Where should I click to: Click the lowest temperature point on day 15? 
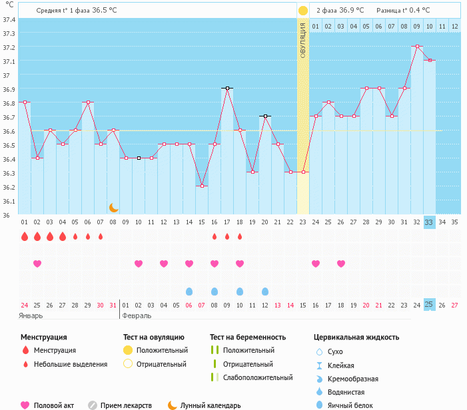point(202,186)
